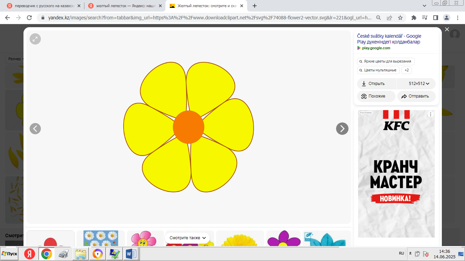
Task: Open Word from the taskbar
Action: [131, 254]
